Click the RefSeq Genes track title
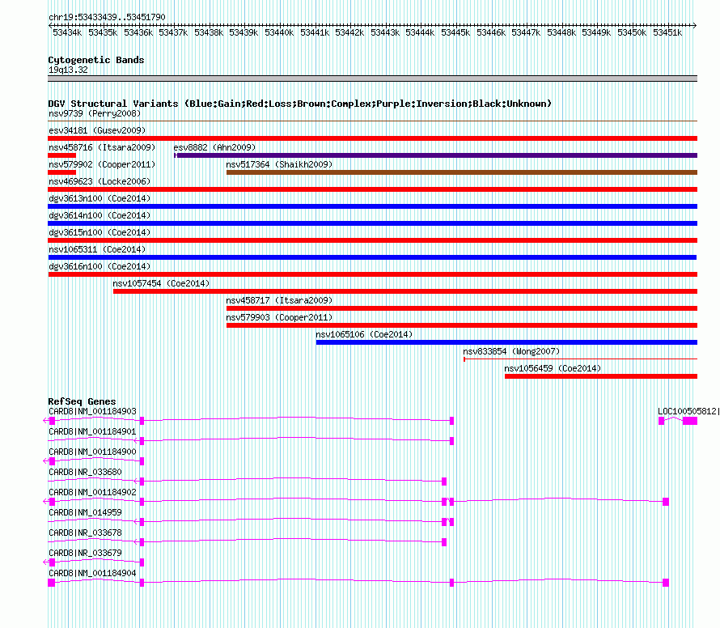 point(82,401)
